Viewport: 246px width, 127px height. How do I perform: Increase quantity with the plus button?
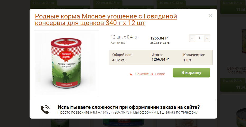207,38
